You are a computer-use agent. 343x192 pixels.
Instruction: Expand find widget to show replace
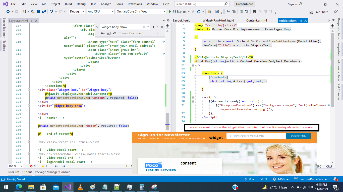(97, 27)
